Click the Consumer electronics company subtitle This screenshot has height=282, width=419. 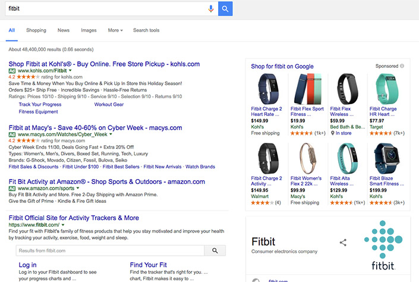[x=284, y=252]
